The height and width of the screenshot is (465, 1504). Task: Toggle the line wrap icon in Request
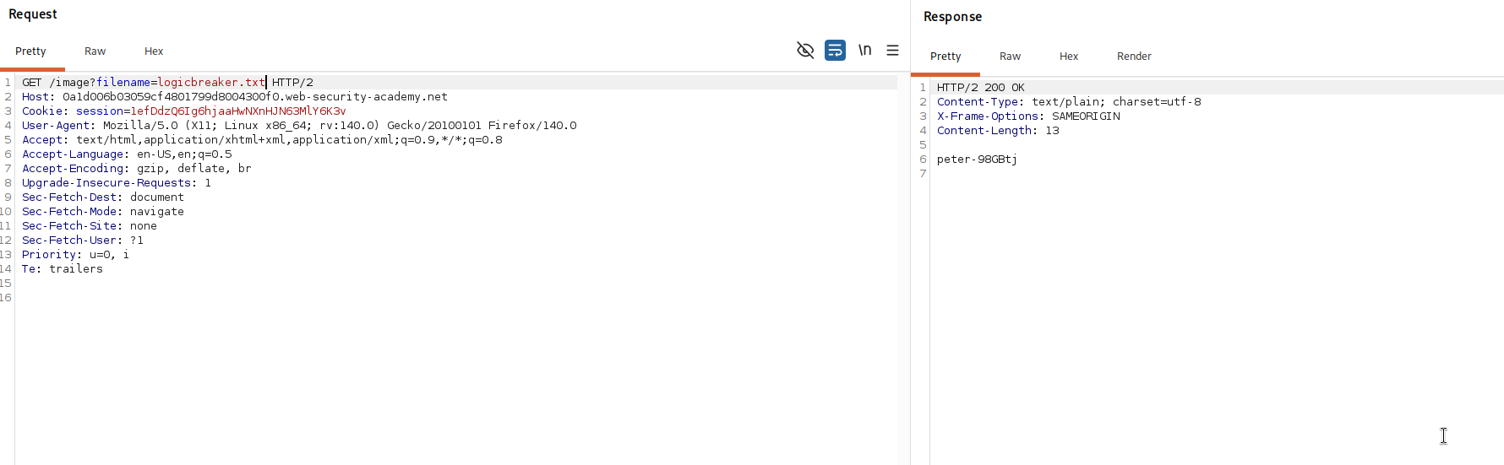tap(835, 51)
